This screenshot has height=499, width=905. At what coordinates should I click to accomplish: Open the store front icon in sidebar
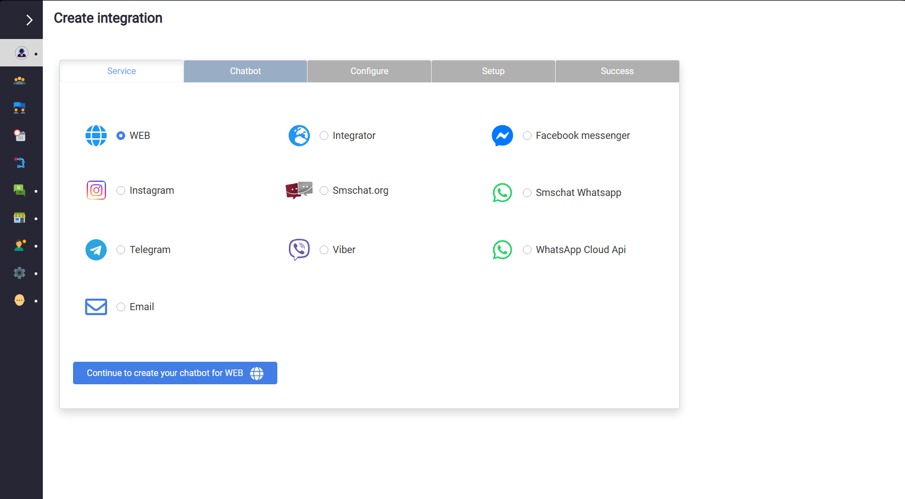click(20, 218)
